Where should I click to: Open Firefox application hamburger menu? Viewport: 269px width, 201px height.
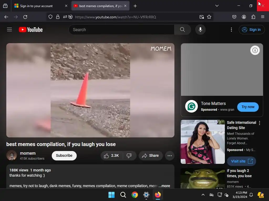click(263, 17)
